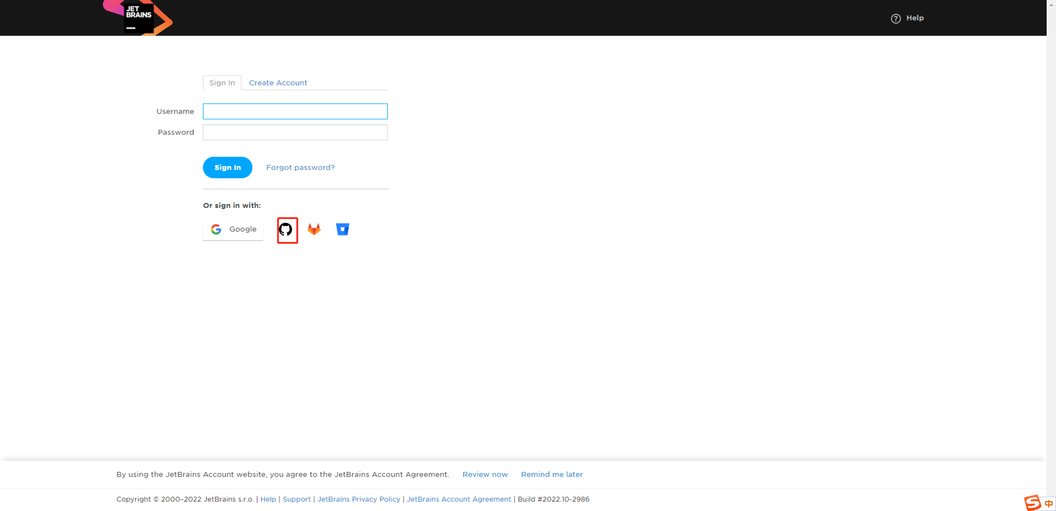Toggle the Chinese input mode indicator

[1049, 504]
